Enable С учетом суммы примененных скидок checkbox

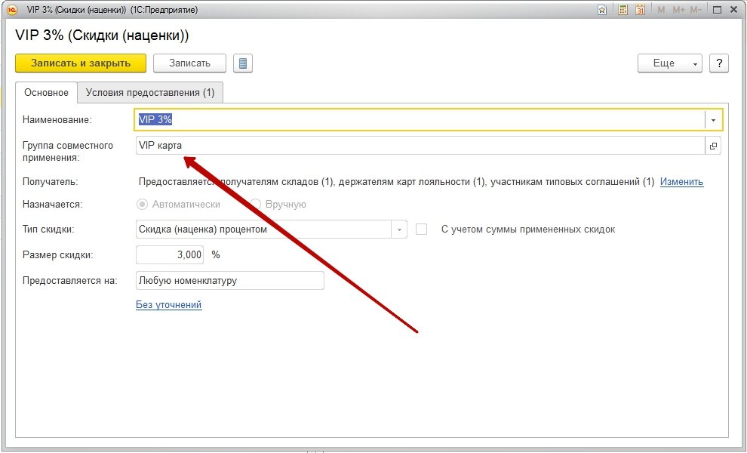422,229
